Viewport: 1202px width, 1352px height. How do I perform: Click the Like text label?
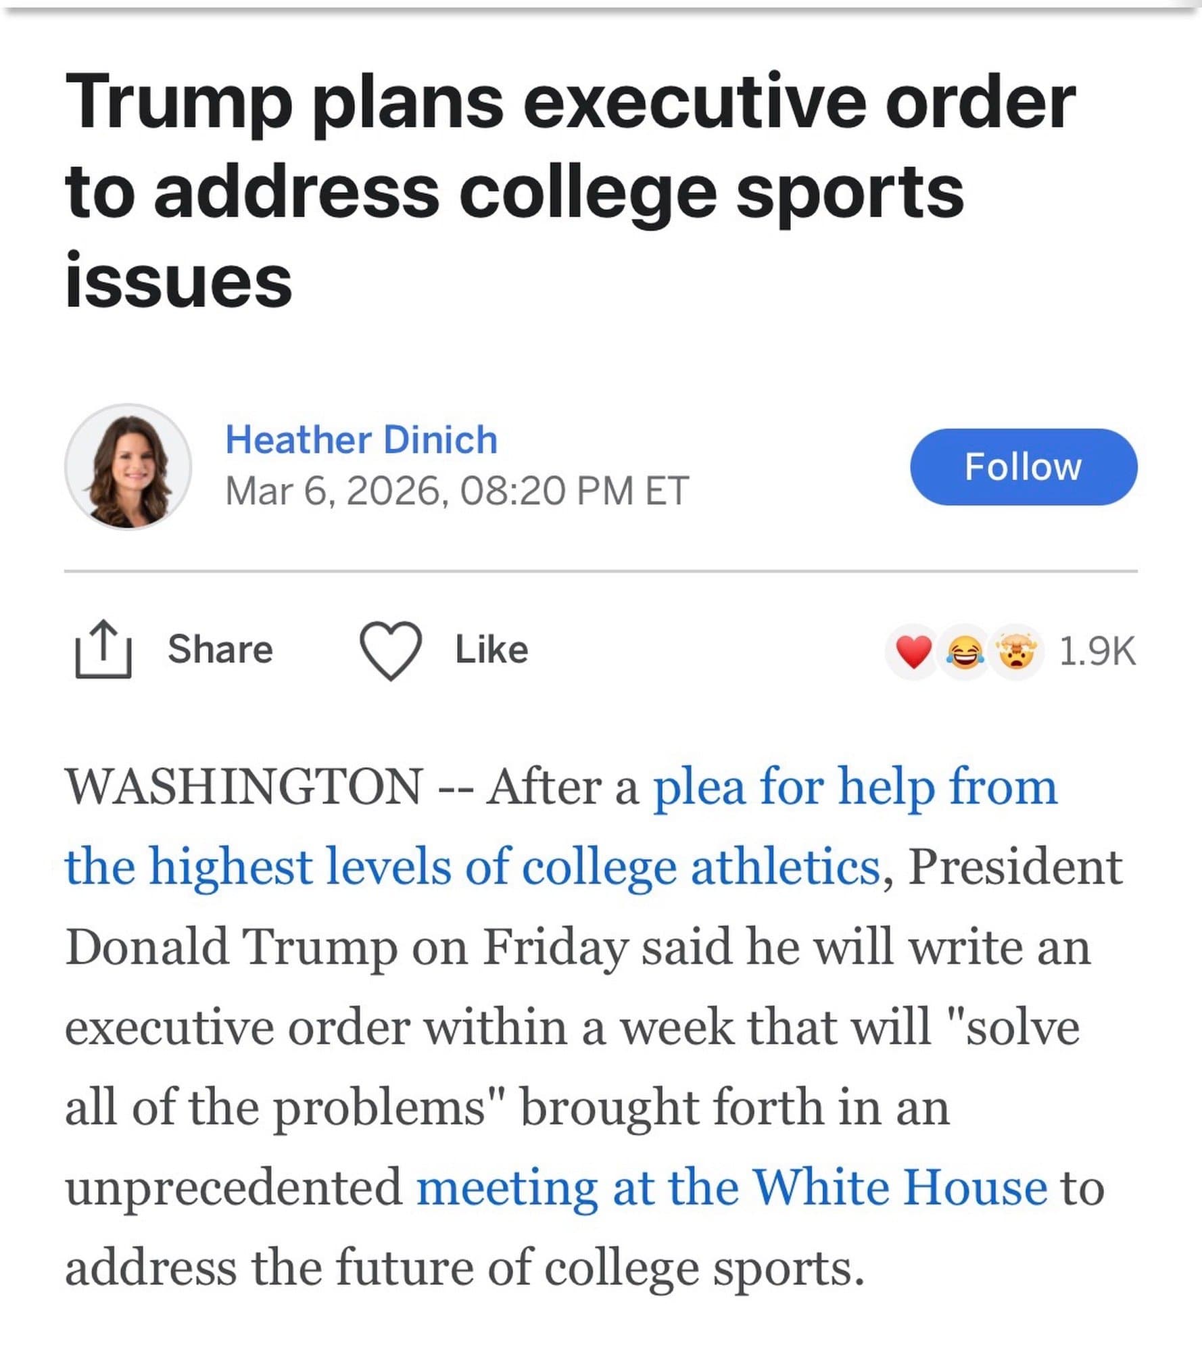point(491,650)
